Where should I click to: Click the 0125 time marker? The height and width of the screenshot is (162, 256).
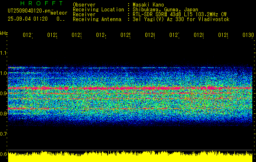pyautogui.click(x=125, y=35)
